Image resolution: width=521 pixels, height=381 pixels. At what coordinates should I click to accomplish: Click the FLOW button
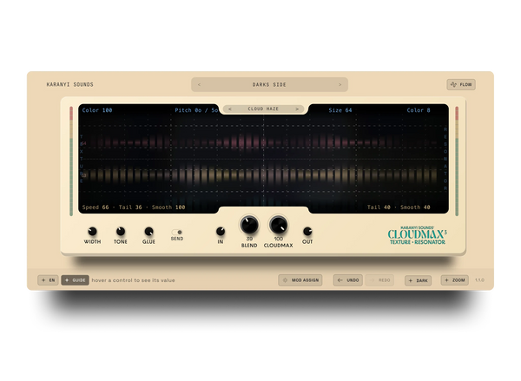[461, 84]
